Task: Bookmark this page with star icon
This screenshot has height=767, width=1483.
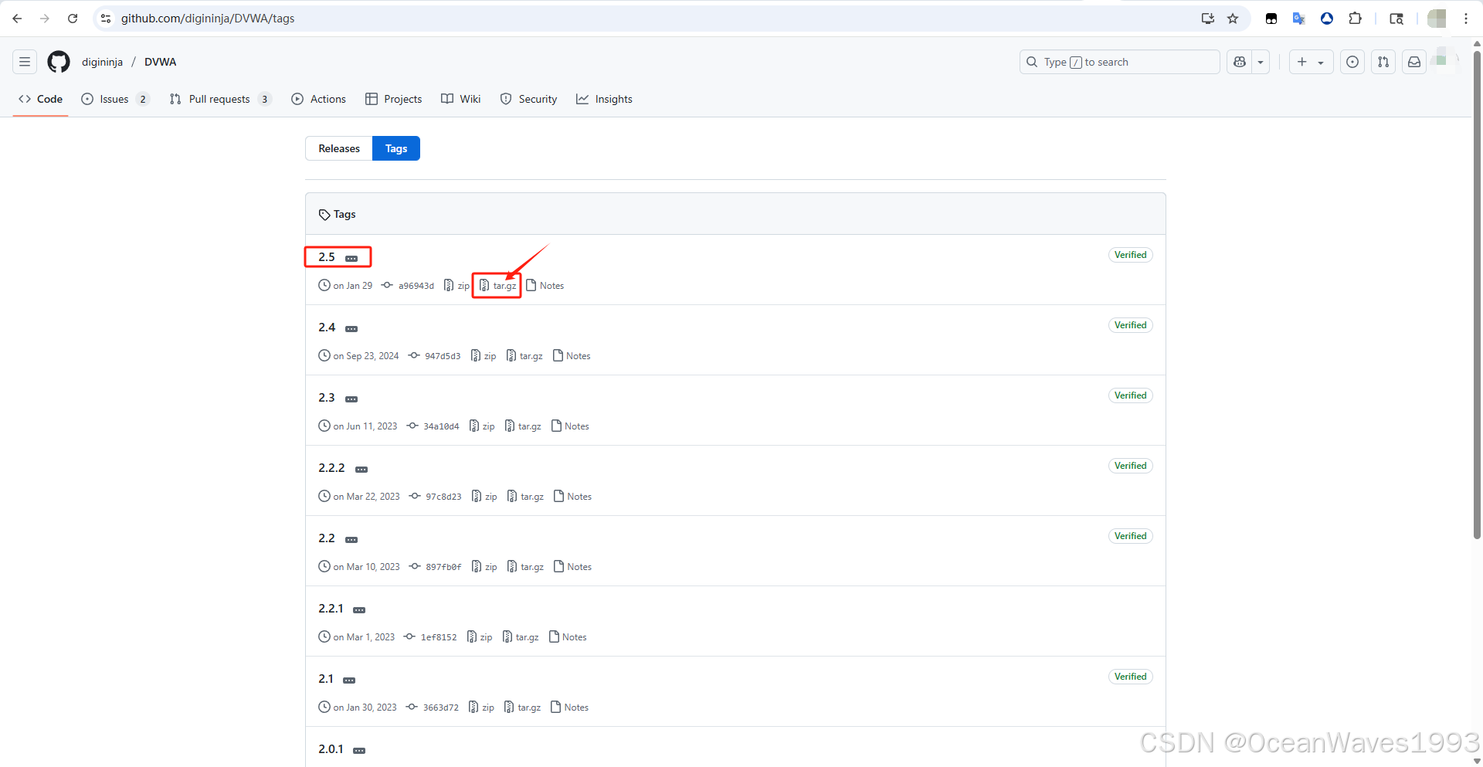Action: point(1233,19)
